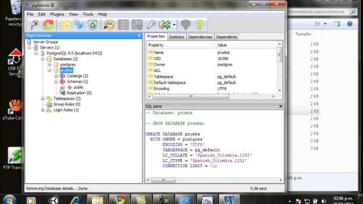Screen dimensions: 363x204
Task: Click the Maintenance wrench icon
Action: click(151, 25)
